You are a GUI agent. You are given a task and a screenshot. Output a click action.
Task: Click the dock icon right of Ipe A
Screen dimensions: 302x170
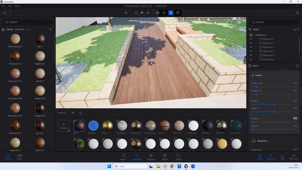click(x=297, y=66)
